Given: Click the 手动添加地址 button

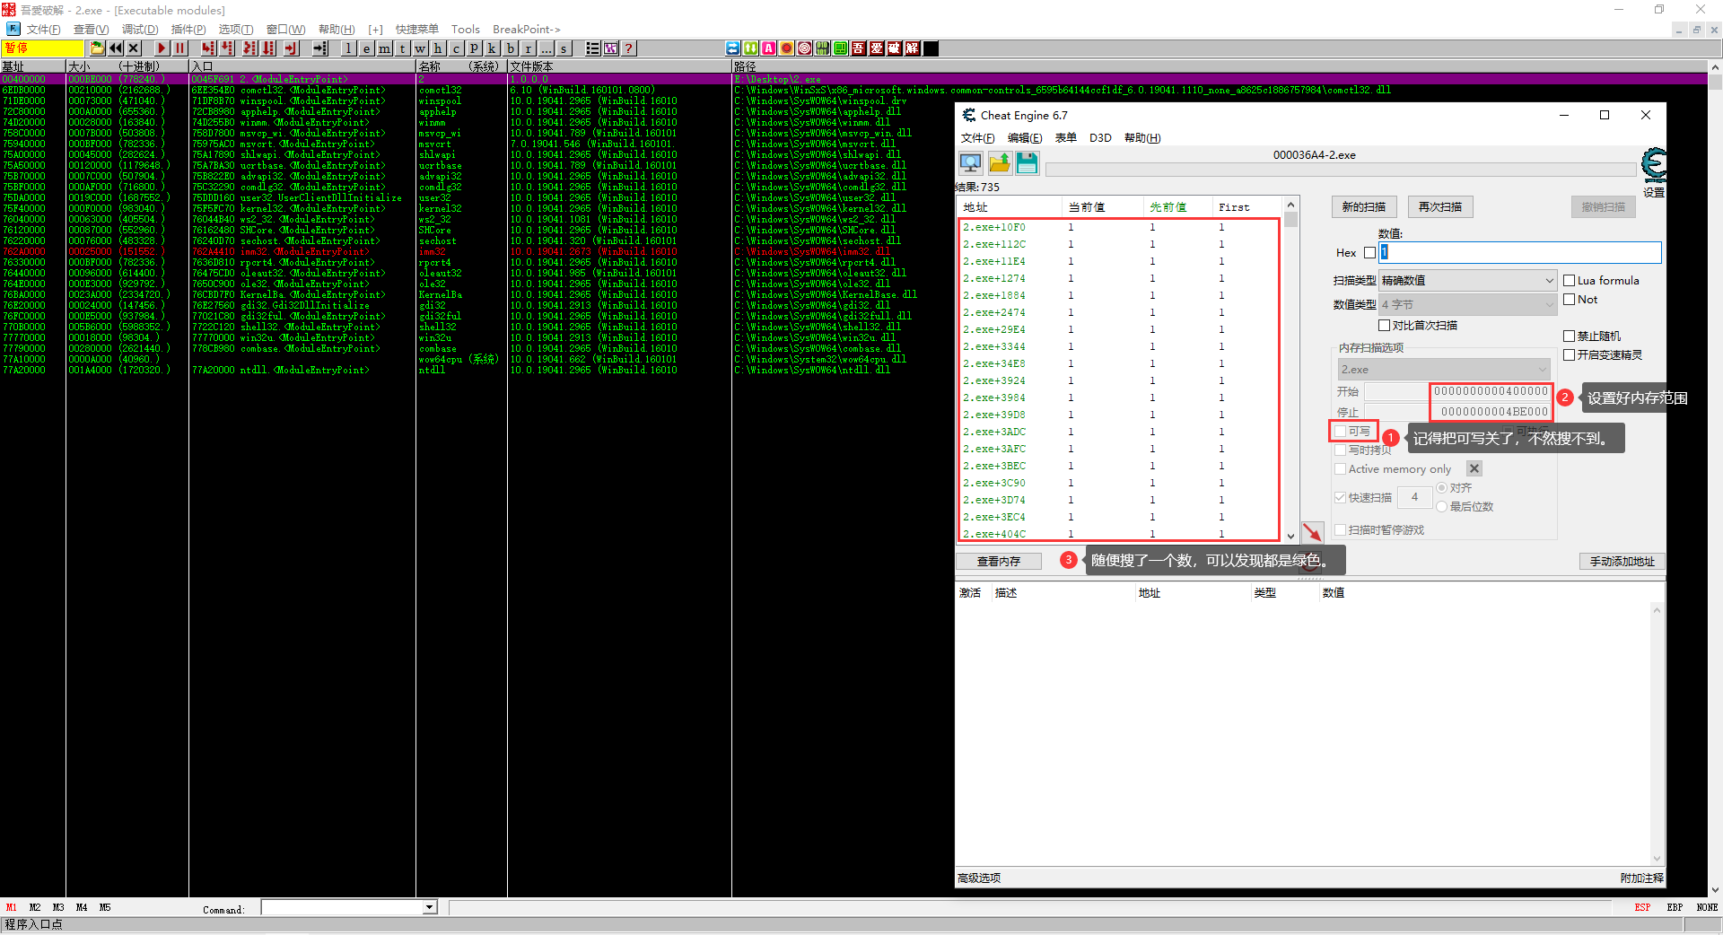Looking at the screenshot, I should click(x=1622, y=562).
